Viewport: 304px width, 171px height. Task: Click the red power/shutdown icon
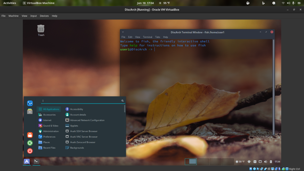[30, 151]
